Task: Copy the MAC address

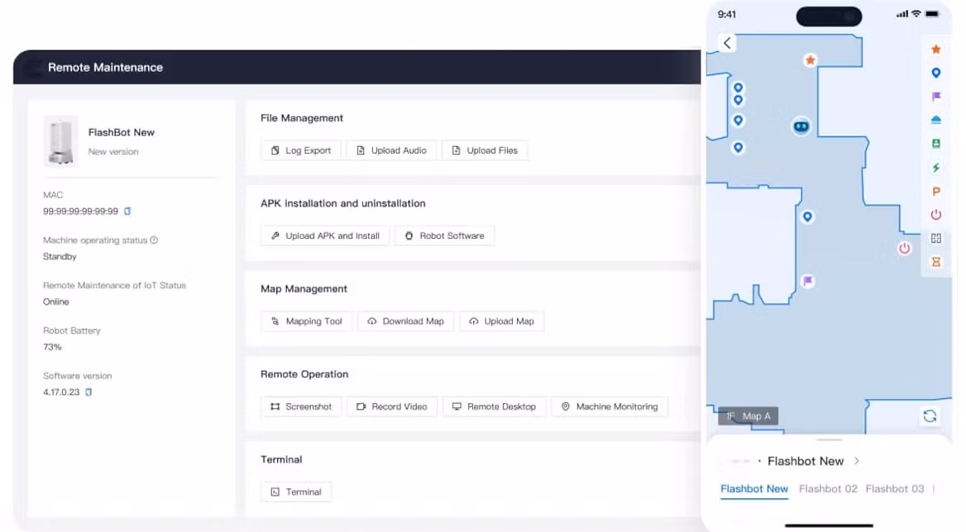Action: [x=127, y=211]
